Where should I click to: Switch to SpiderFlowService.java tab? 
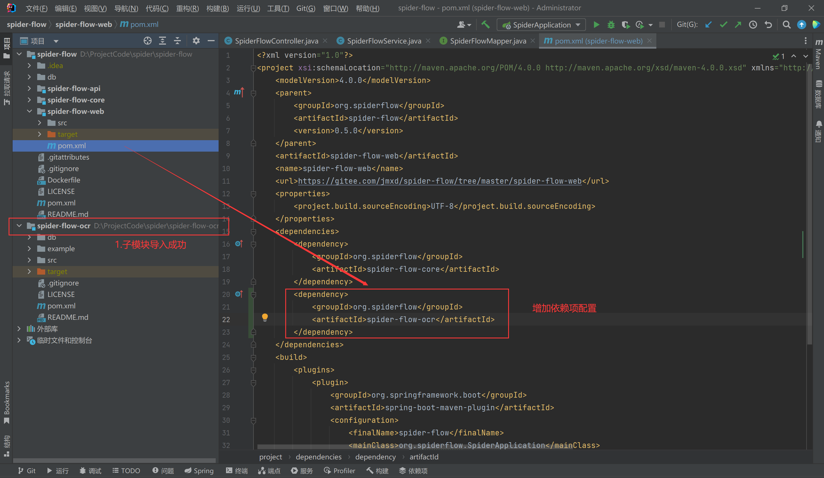coord(384,41)
